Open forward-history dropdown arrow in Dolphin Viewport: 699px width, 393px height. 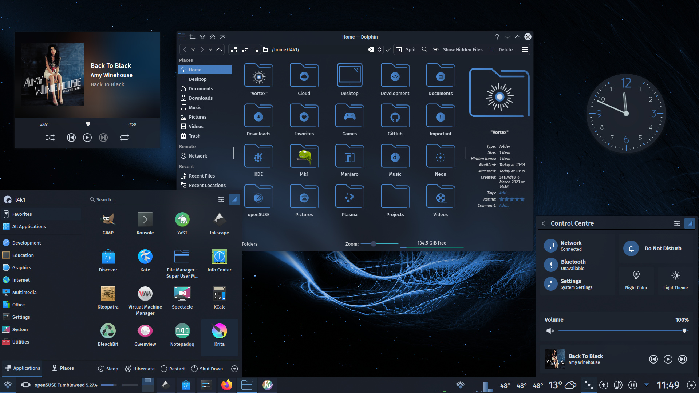click(210, 49)
